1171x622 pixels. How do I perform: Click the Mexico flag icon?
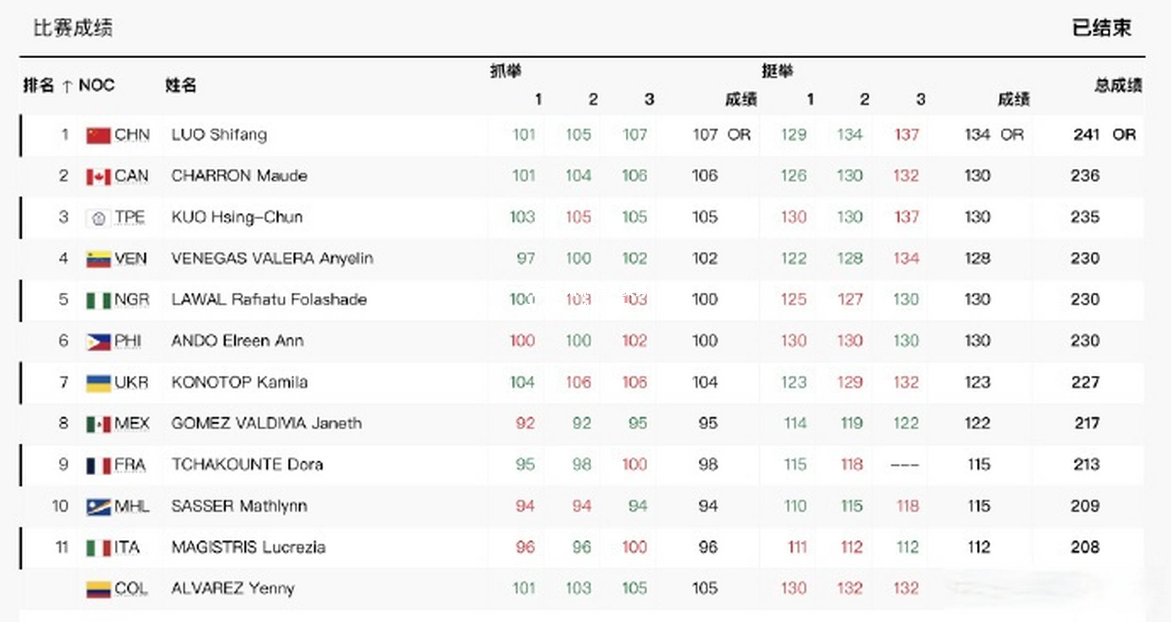tap(98, 424)
